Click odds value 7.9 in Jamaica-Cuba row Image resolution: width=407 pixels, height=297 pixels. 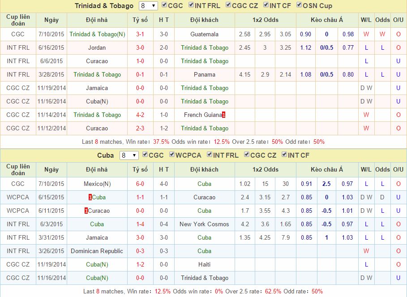point(286,237)
